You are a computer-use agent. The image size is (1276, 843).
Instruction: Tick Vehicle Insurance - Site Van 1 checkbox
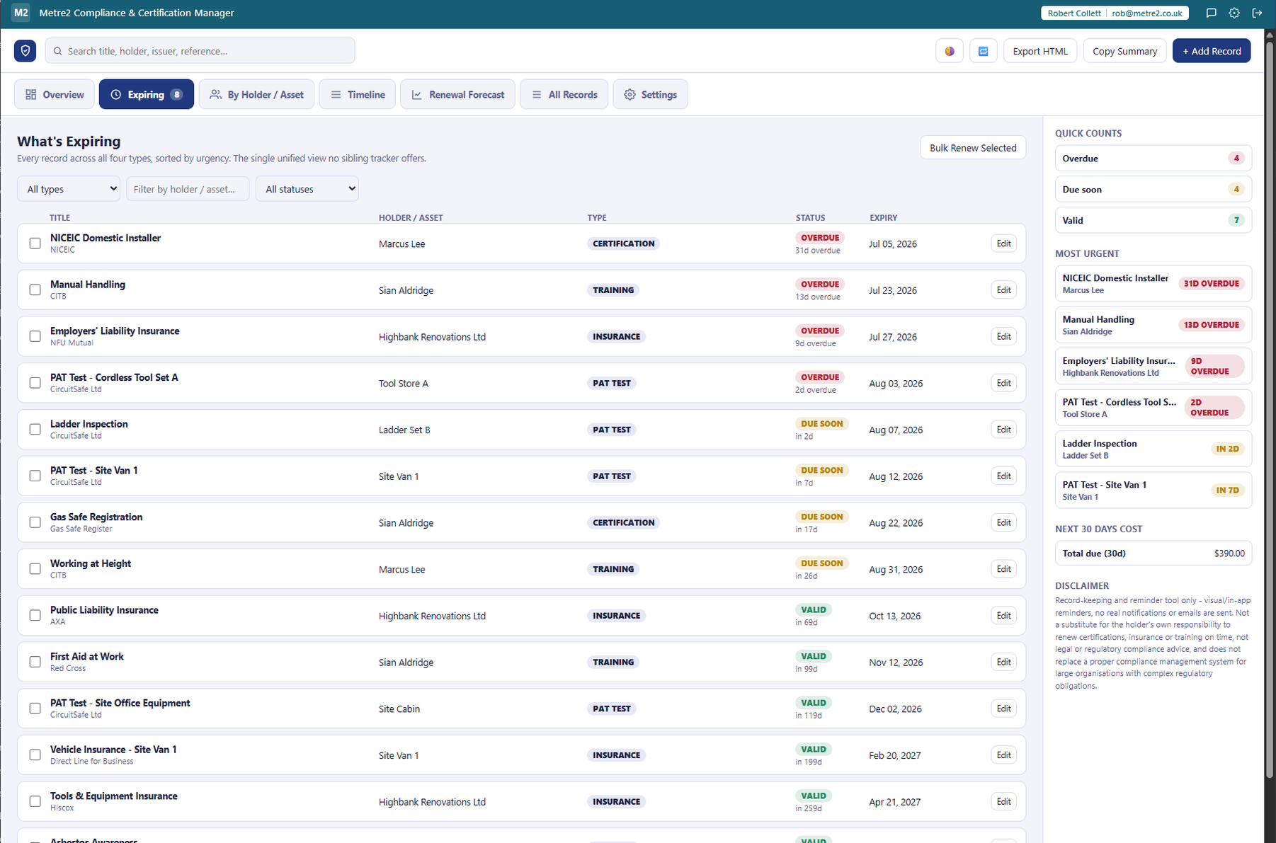pyautogui.click(x=35, y=755)
